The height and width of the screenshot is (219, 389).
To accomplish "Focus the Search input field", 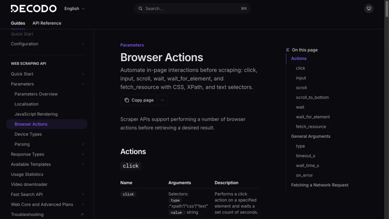I will (x=192, y=9).
